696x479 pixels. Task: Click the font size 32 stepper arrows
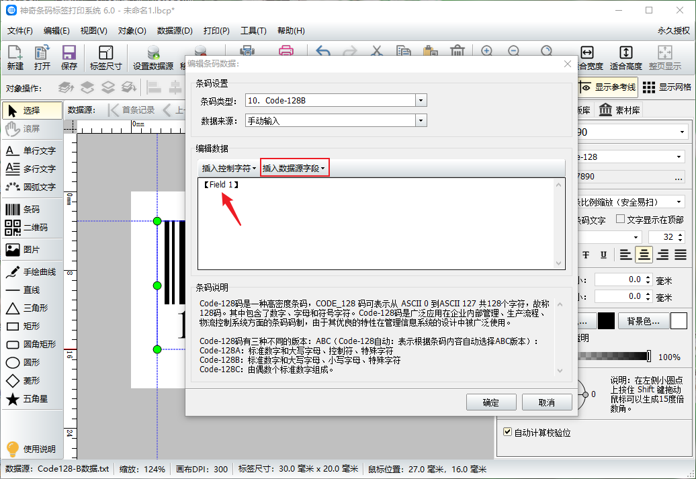(680, 237)
